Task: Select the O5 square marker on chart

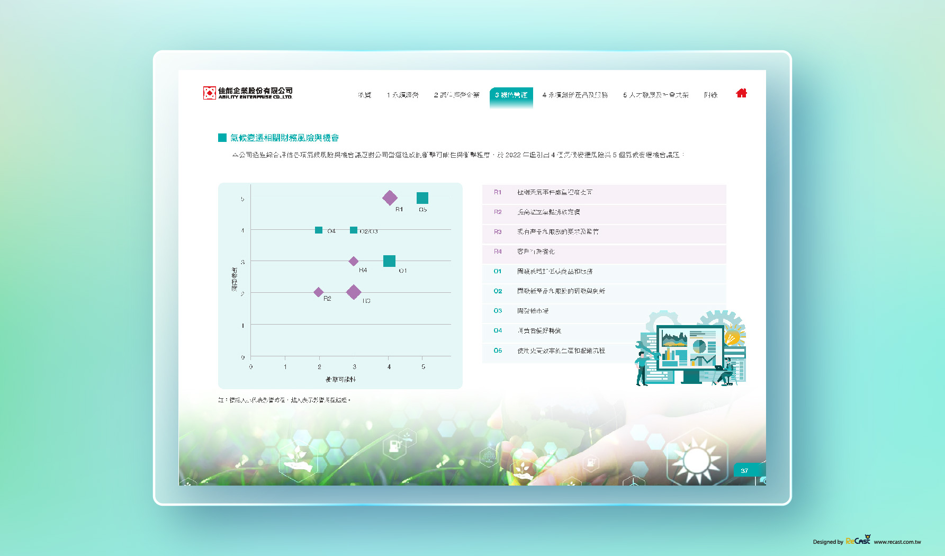Action: [422, 198]
